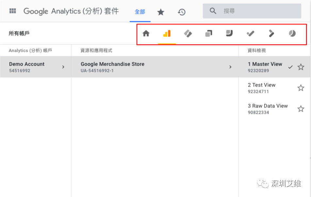Click the Analytics (分析) 帳戶 column header

pos(30,51)
